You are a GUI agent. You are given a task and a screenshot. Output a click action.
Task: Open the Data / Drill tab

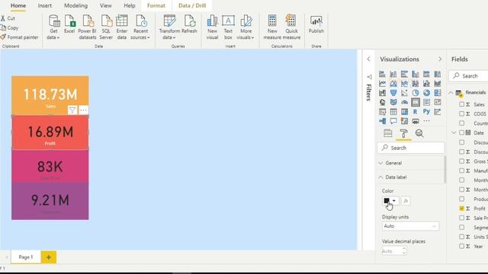tap(192, 5)
